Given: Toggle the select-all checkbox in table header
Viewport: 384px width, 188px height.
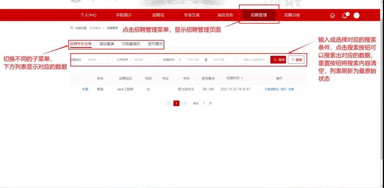Looking at the screenshot, I should tap(75, 78).
